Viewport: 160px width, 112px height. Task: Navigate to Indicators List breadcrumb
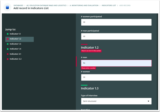[109, 5]
